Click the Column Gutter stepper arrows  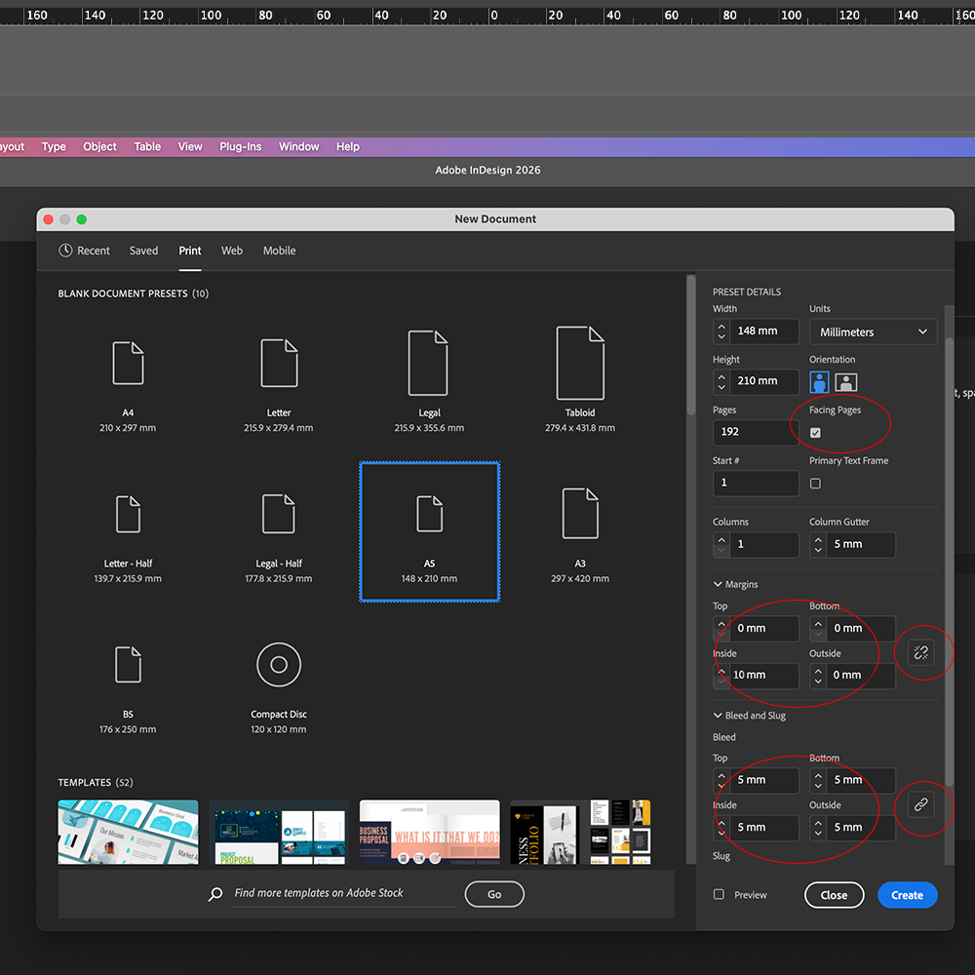(818, 544)
